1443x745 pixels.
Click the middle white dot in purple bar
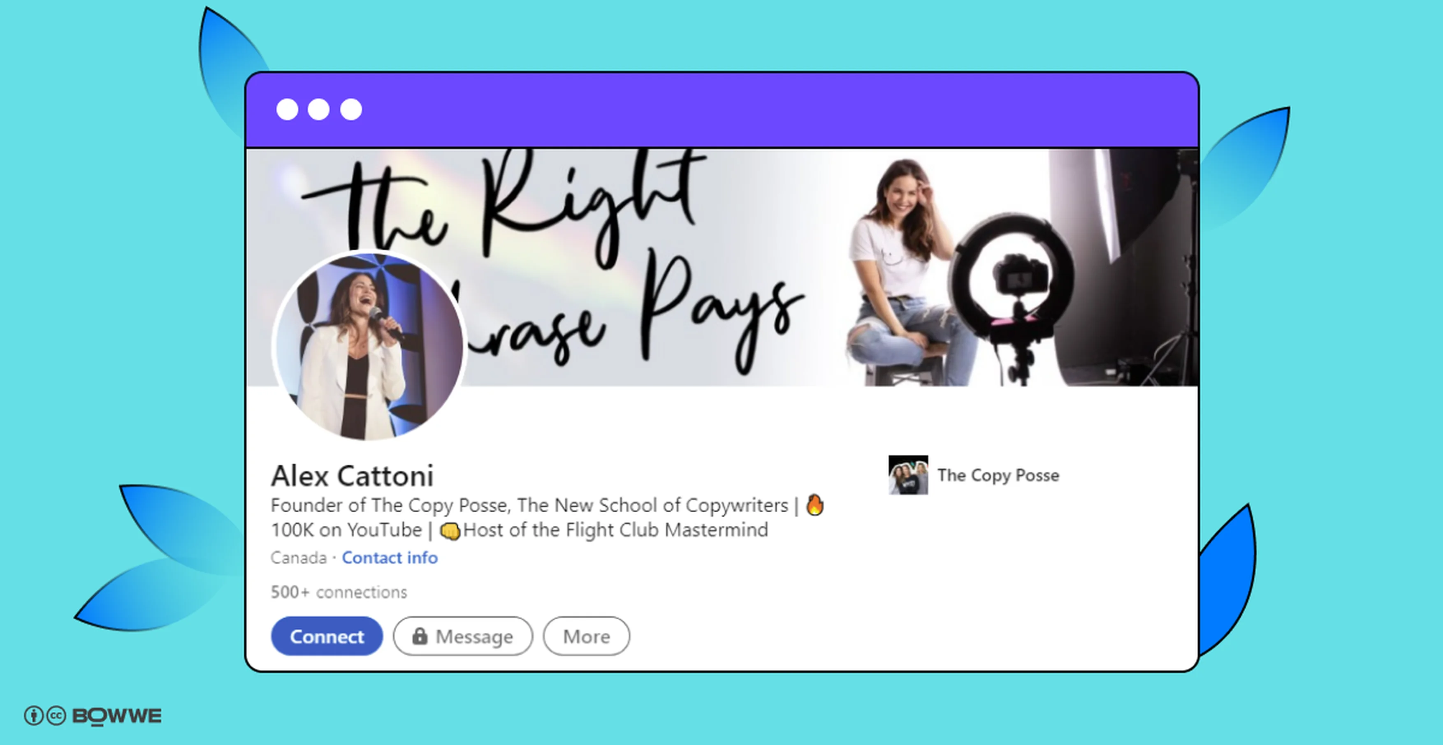tap(319, 109)
